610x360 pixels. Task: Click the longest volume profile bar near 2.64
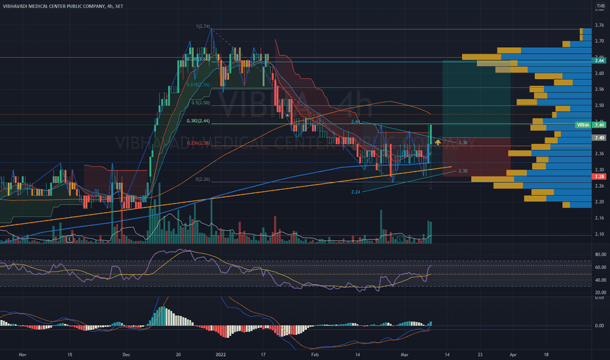(527, 57)
